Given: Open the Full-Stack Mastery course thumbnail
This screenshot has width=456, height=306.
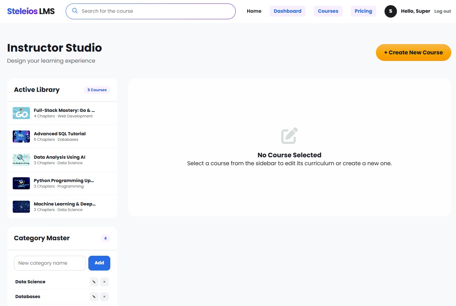Looking at the screenshot, I should coord(21,113).
